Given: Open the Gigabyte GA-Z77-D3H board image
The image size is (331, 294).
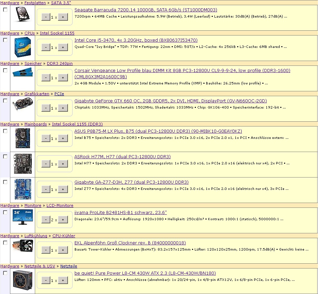Looking at the screenshot, I should (x=23, y=189).
